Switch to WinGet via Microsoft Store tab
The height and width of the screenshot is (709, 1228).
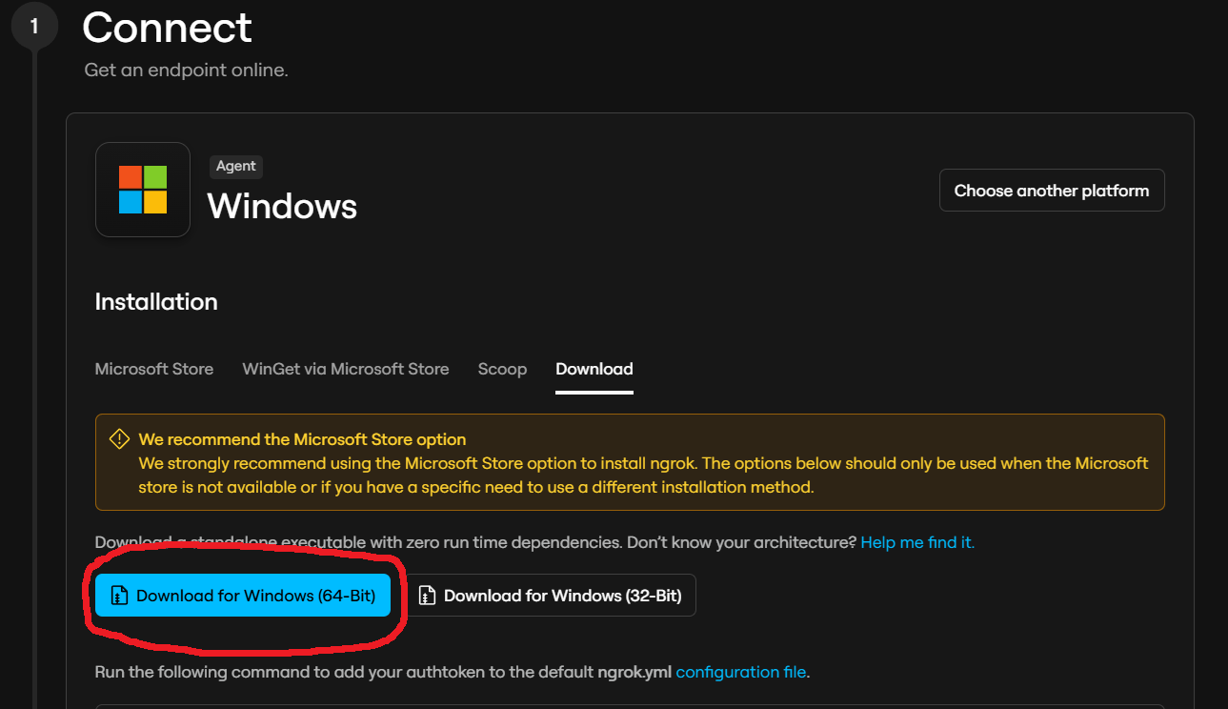(346, 369)
